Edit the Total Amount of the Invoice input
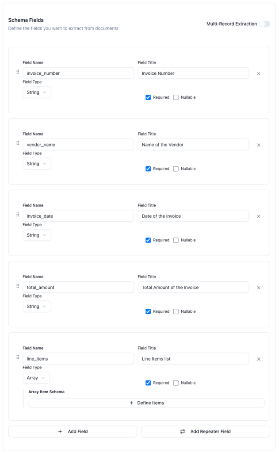 tap(193, 287)
